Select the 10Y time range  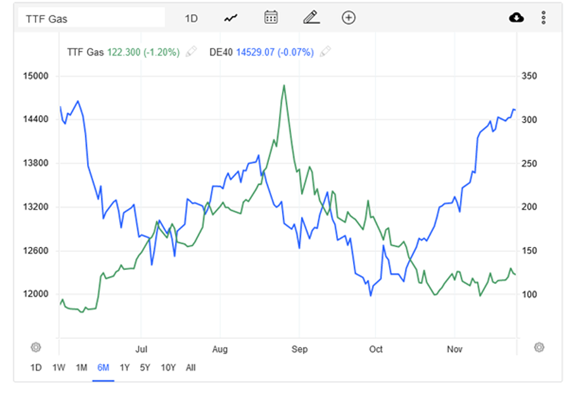click(168, 368)
